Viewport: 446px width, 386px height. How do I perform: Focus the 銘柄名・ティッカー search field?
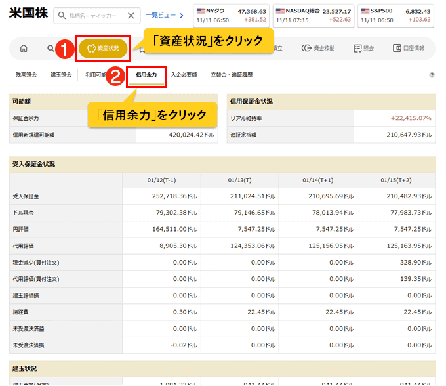(x=95, y=16)
